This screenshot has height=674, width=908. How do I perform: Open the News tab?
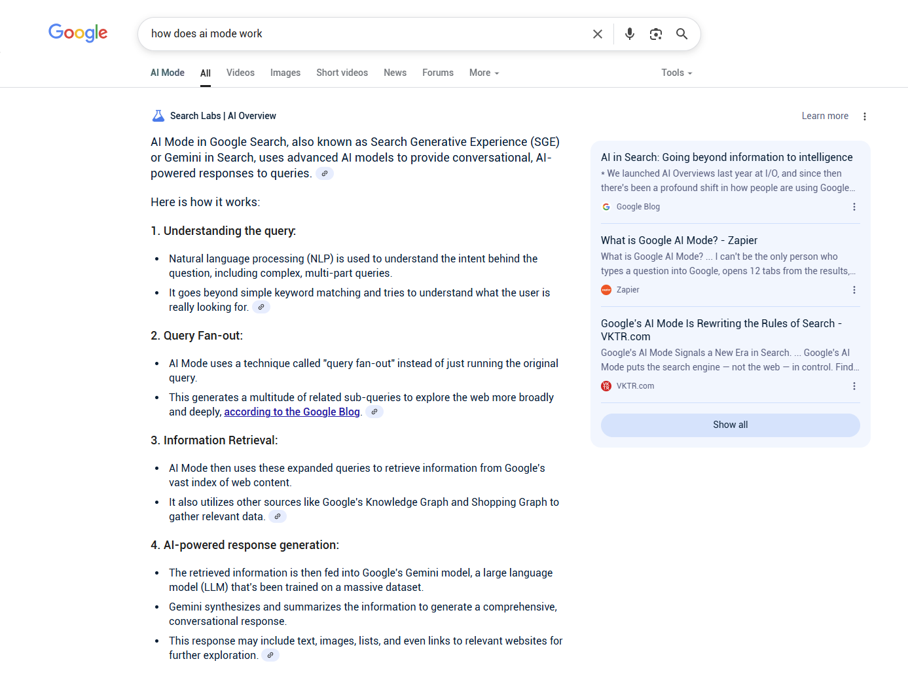pyautogui.click(x=395, y=73)
